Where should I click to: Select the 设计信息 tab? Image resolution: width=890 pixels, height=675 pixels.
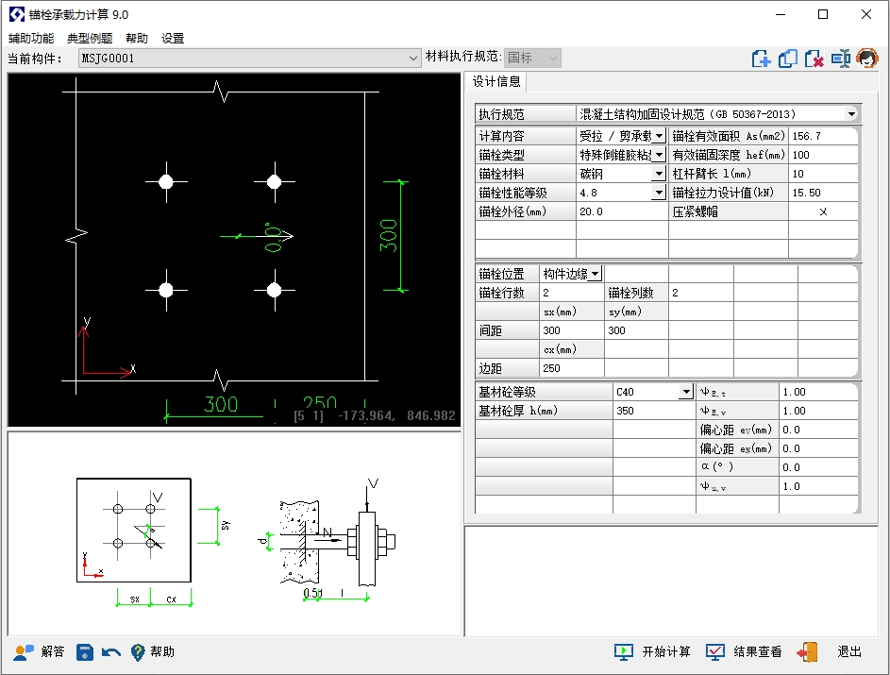point(496,82)
